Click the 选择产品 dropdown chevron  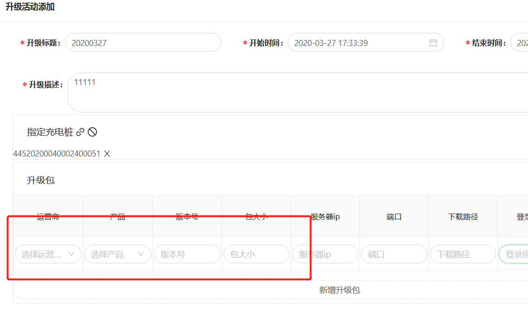tap(141, 254)
